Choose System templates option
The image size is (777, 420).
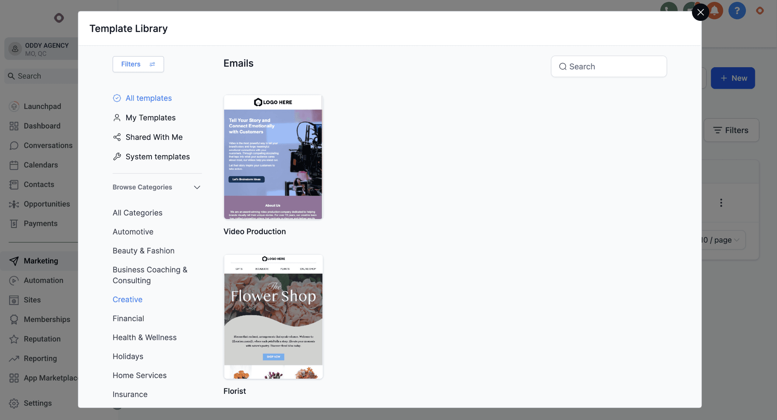[157, 157]
